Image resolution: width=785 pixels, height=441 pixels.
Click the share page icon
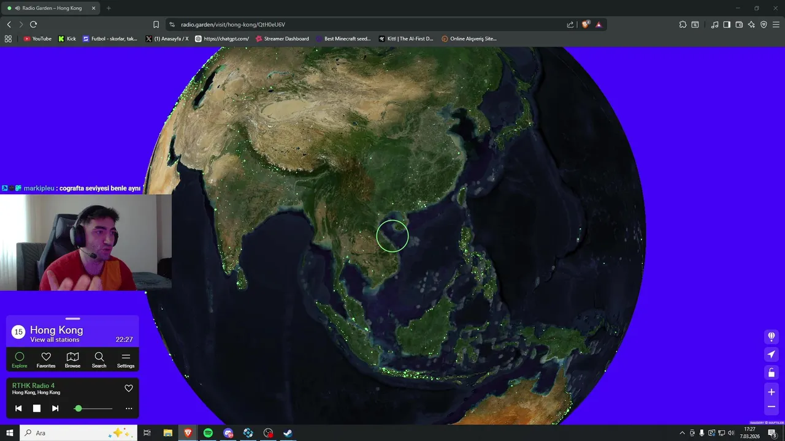click(570, 24)
